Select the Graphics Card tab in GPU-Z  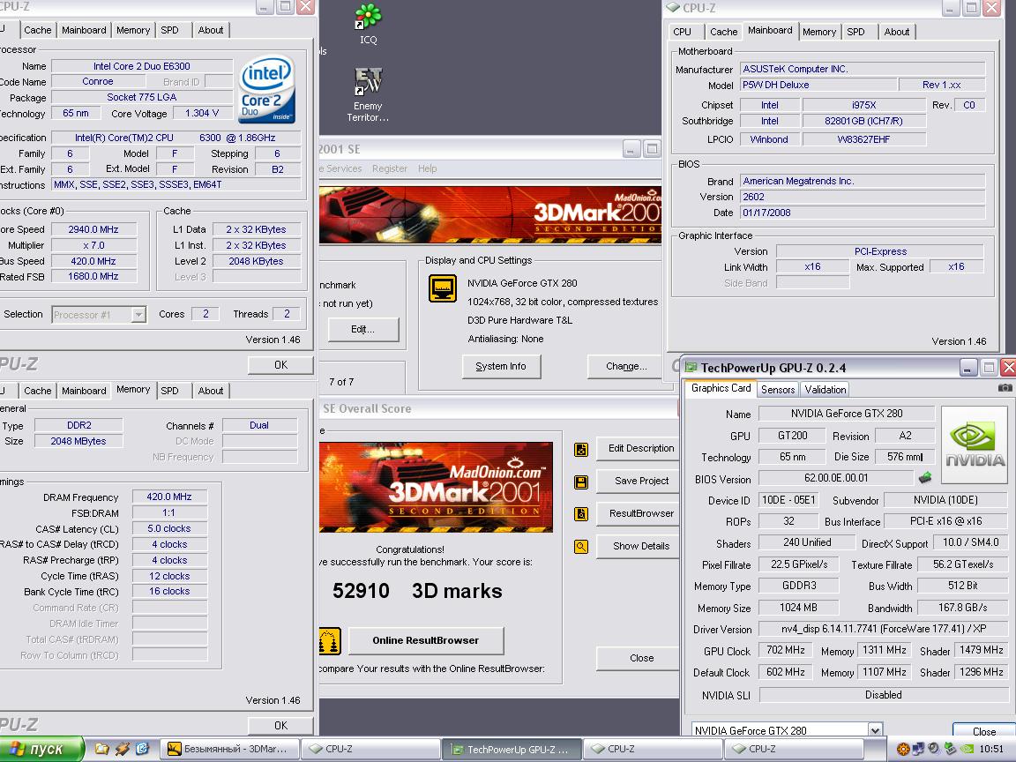(721, 388)
